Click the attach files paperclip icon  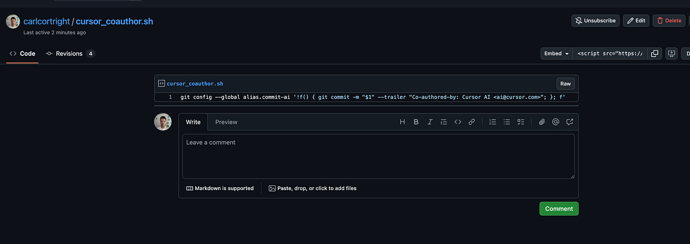click(x=542, y=122)
